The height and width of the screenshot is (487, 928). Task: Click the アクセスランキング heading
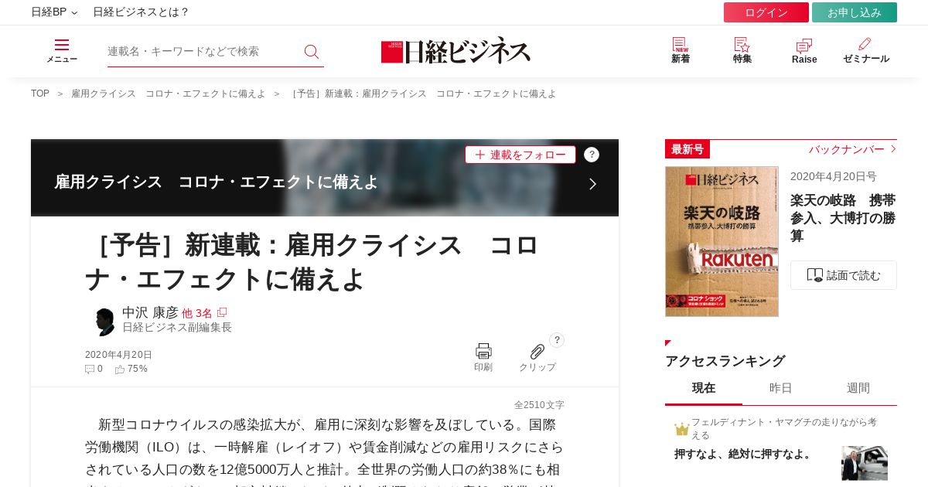[x=725, y=361]
